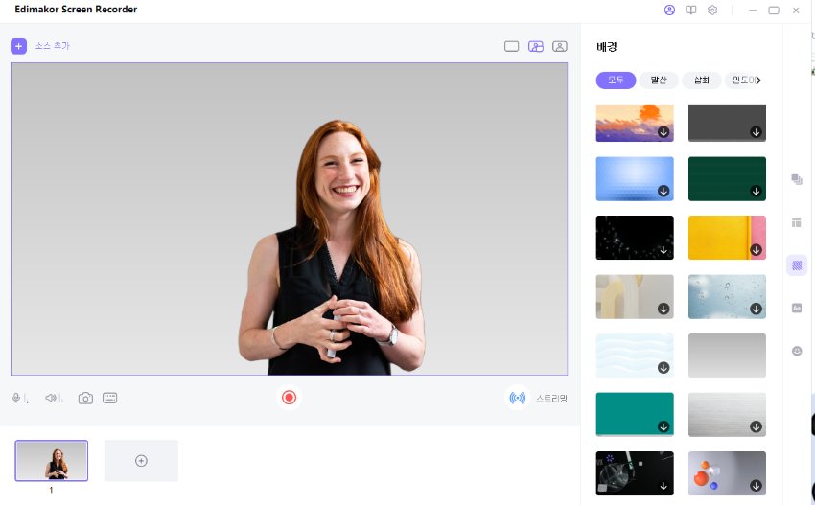815x505 pixels.
Task: Select the screen-only layout icon
Action: (x=511, y=46)
